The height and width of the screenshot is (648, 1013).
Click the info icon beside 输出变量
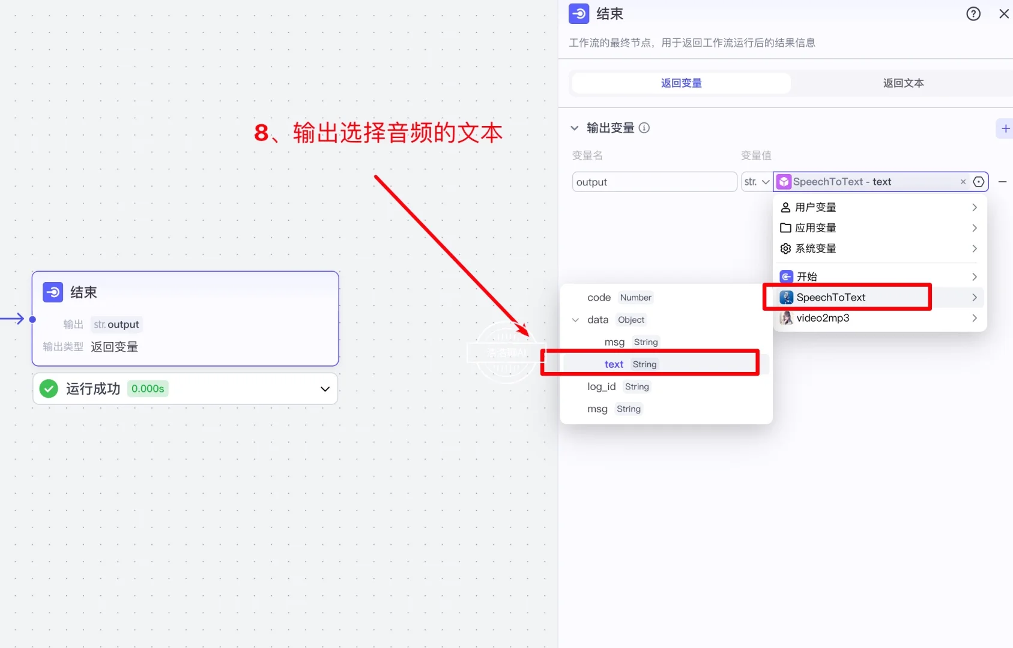tap(644, 128)
